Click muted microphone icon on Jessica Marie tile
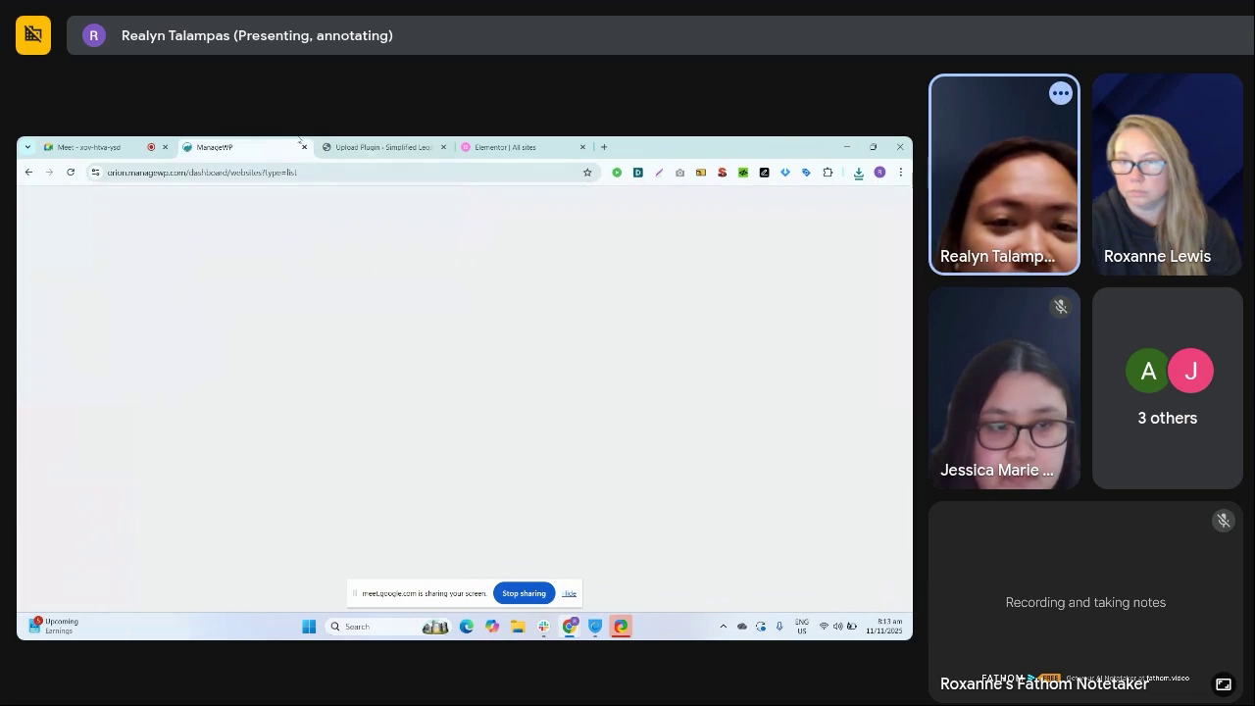The image size is (1255, 706). 1060,308
